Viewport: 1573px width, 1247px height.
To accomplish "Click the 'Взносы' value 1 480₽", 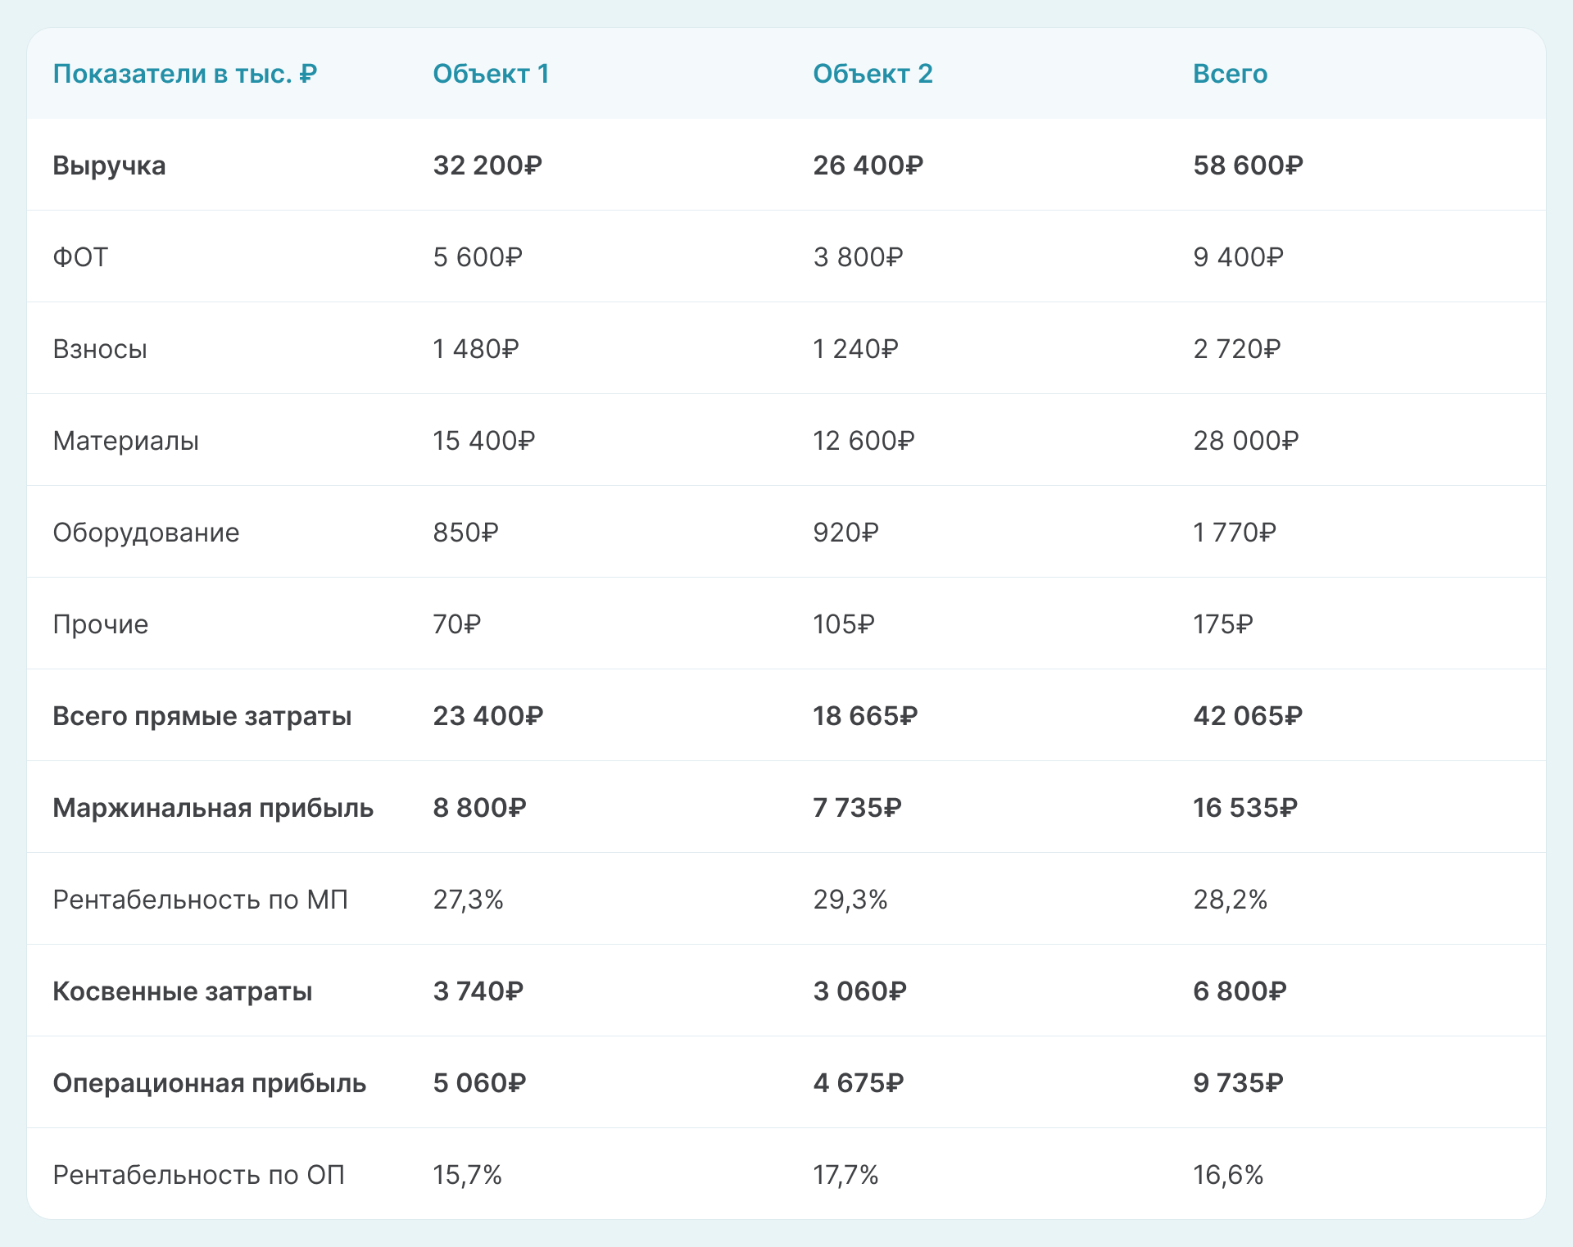I will [x=475, y=349].
